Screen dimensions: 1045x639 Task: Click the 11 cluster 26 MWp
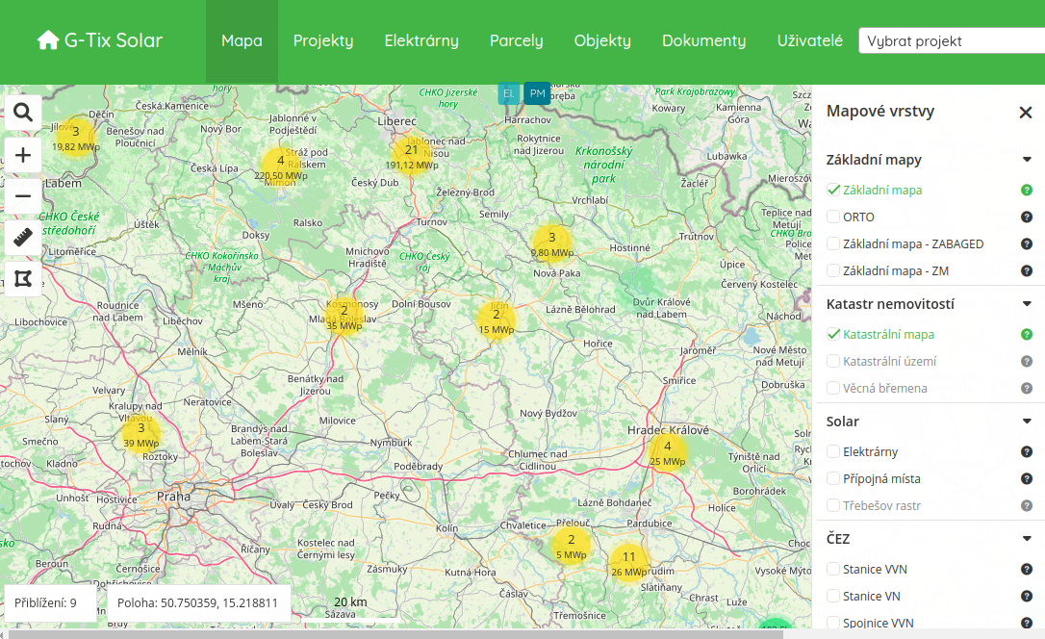pyautogui.click(x=628, y=564)
